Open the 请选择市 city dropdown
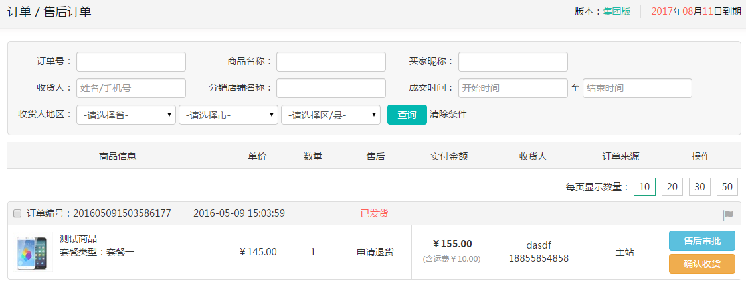 point(229,115)
